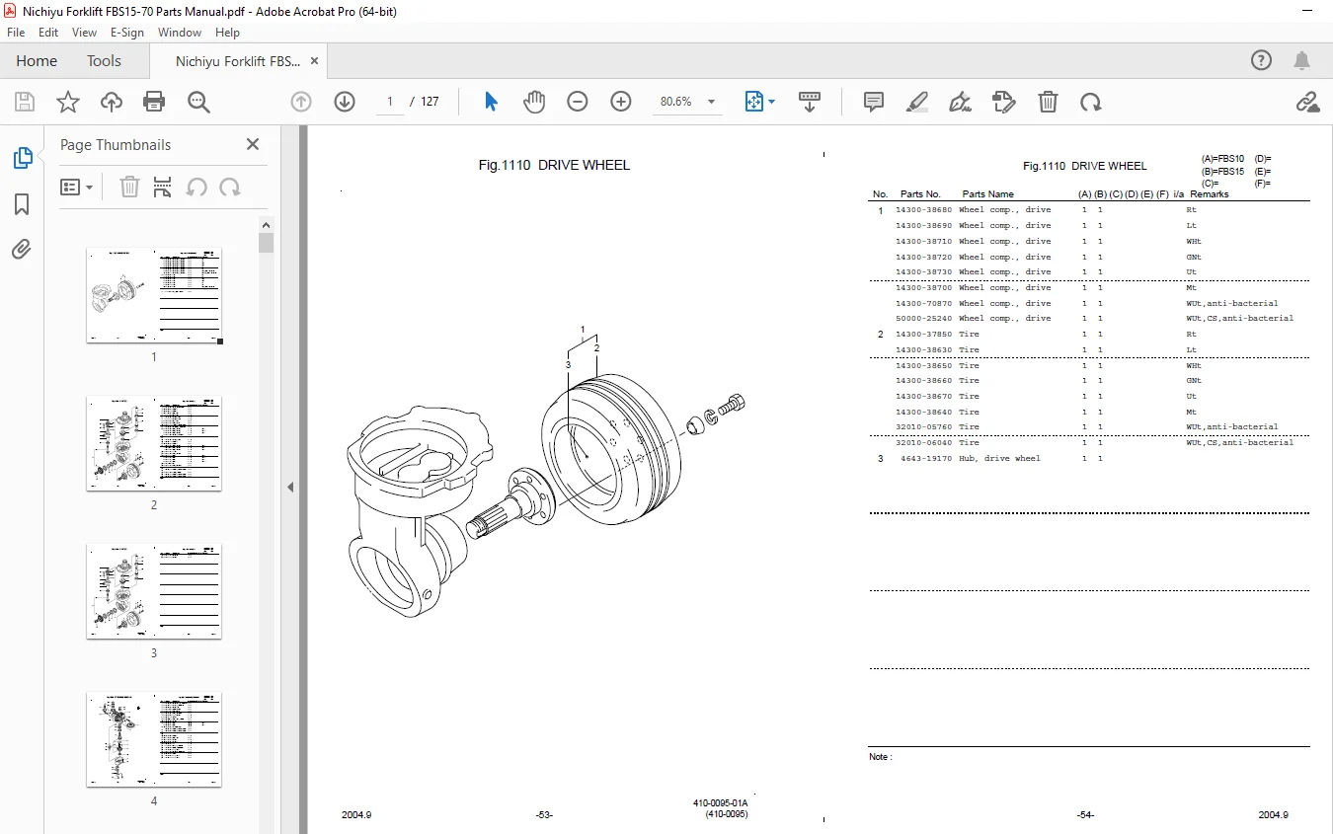Click the 'Hub, drive wheel' part name
Viewport: 1333px width, 834px height.
(x=999, y=459)
